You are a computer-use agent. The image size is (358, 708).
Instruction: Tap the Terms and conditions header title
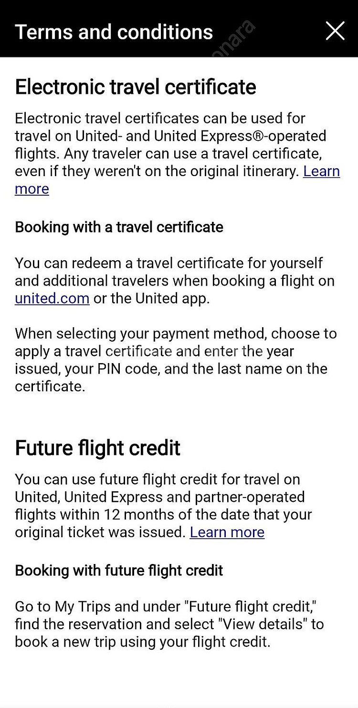pos(114,32)
